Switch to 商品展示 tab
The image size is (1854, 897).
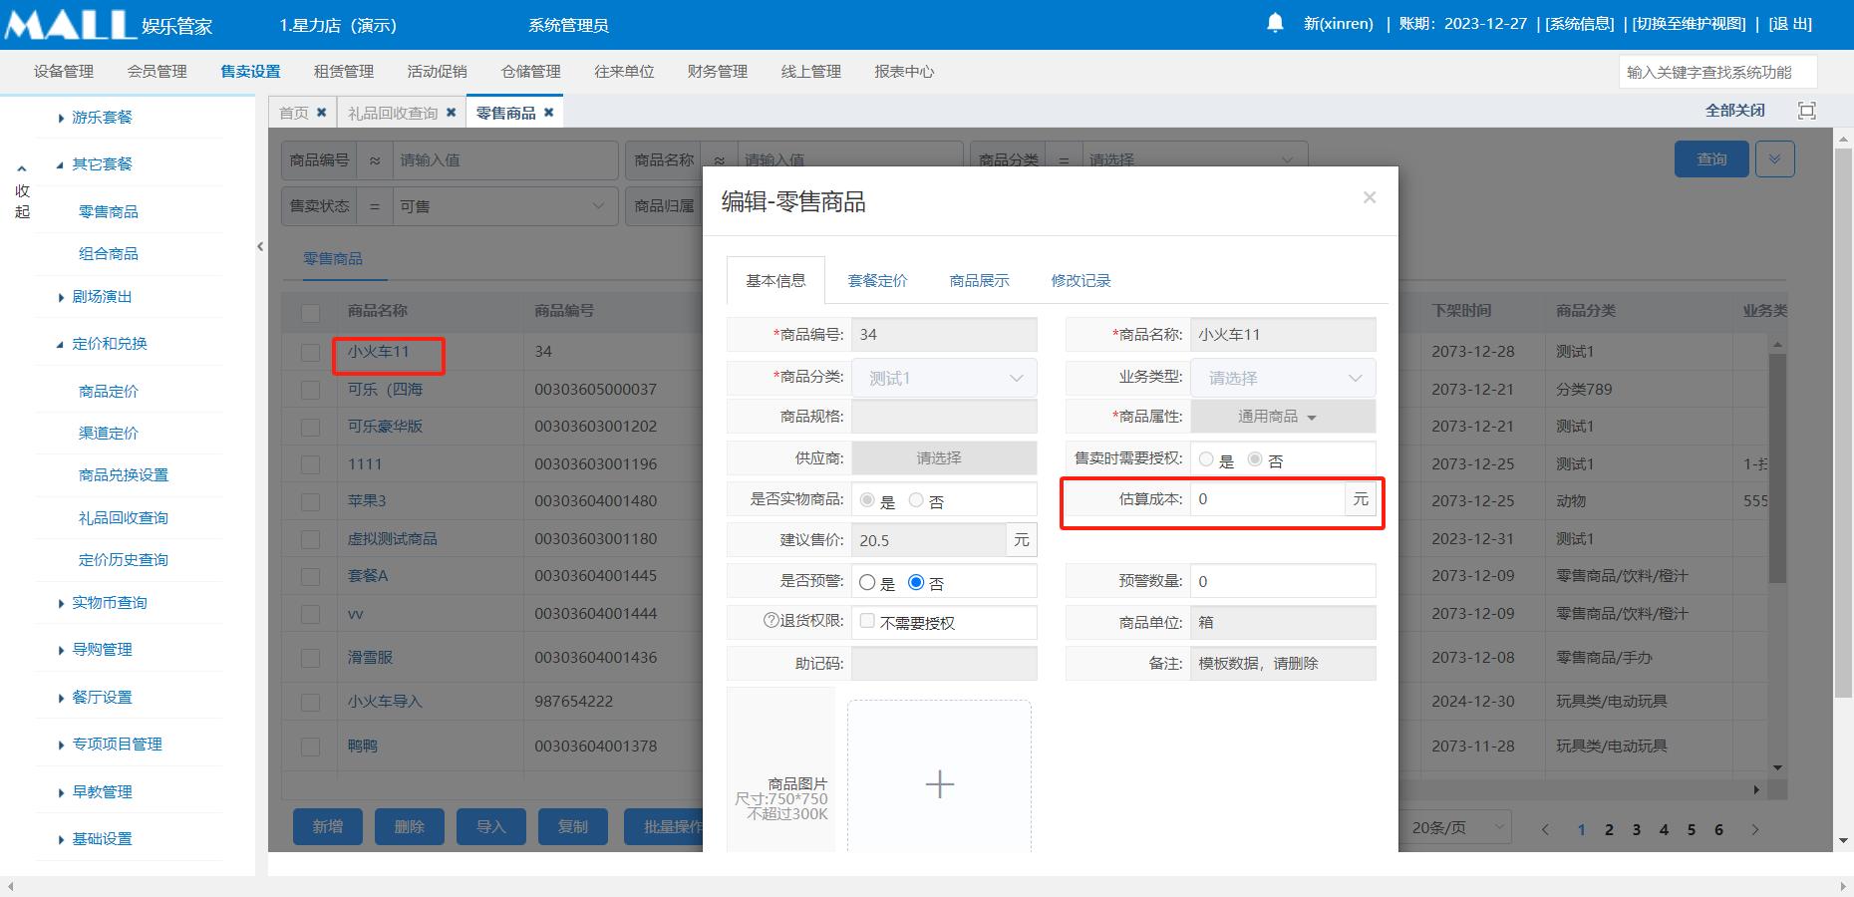[x=979, y=281]
